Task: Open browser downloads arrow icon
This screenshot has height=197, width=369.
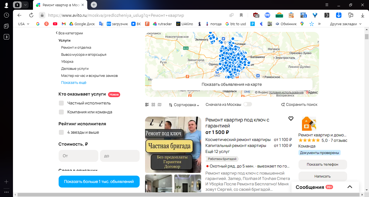Action: tap(362, 15)
